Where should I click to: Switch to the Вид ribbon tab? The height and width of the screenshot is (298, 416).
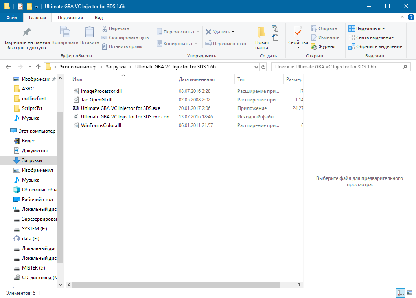click(99, 18)
